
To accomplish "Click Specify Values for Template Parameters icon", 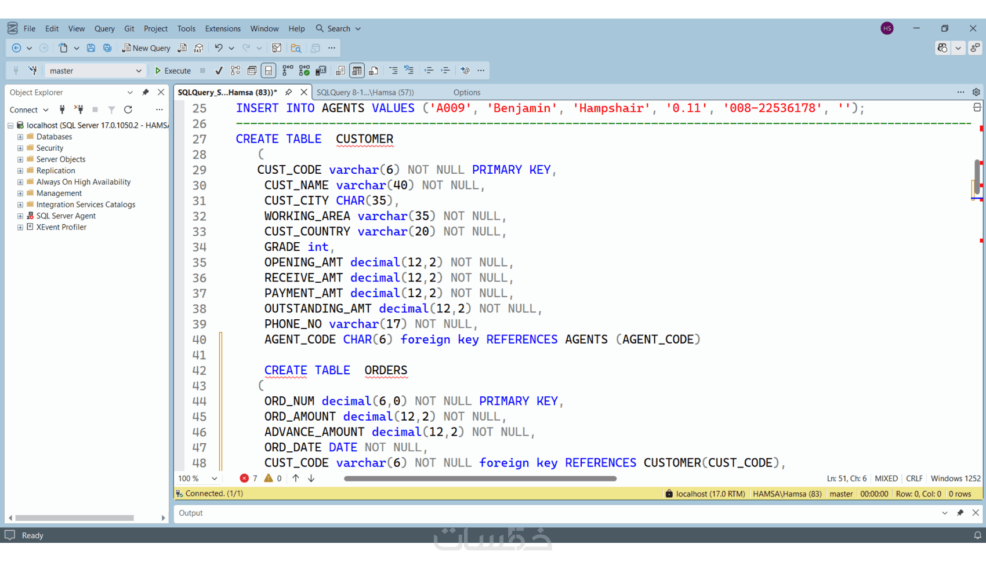I will pos(465,71).
